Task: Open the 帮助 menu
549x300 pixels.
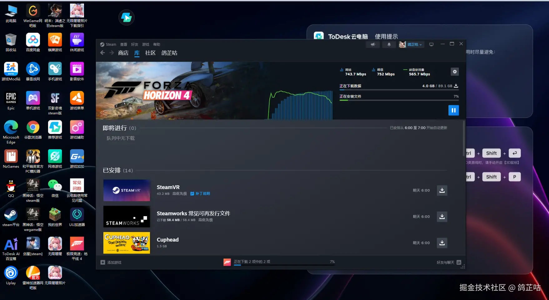Action: click(157, 45)
